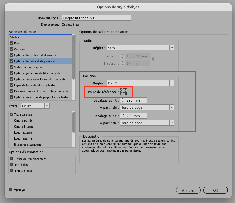Uncheck PDF balisé export option
235x203 pixels.
[x=11, y=165]
